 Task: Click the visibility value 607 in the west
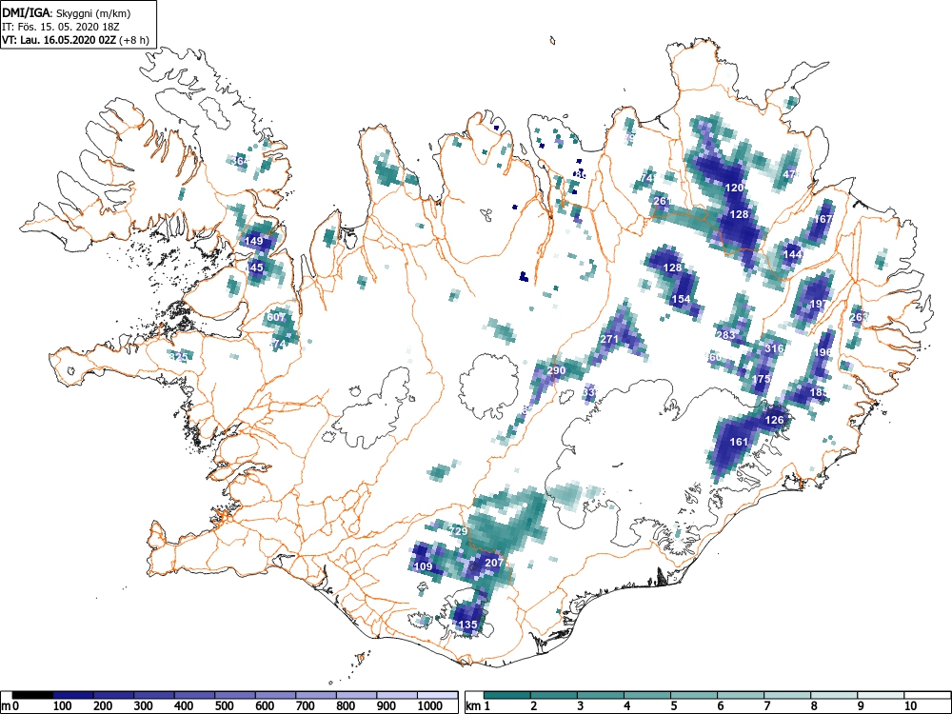tap(276, 318)
